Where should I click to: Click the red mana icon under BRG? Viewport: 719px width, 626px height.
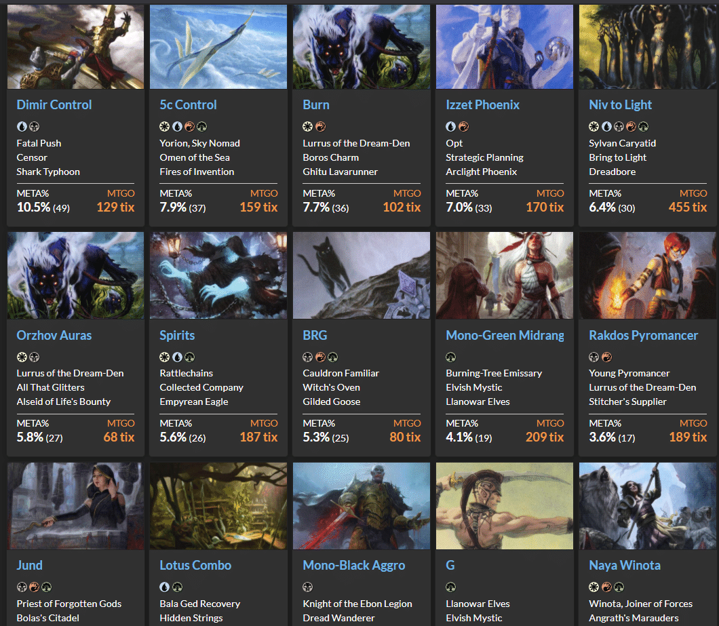pyautogui.click(x=321, y=357)
